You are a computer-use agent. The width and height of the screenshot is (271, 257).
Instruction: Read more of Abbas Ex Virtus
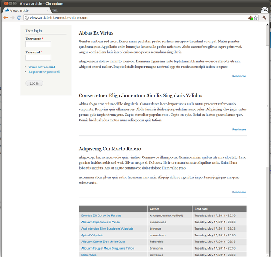pos(239,76)
